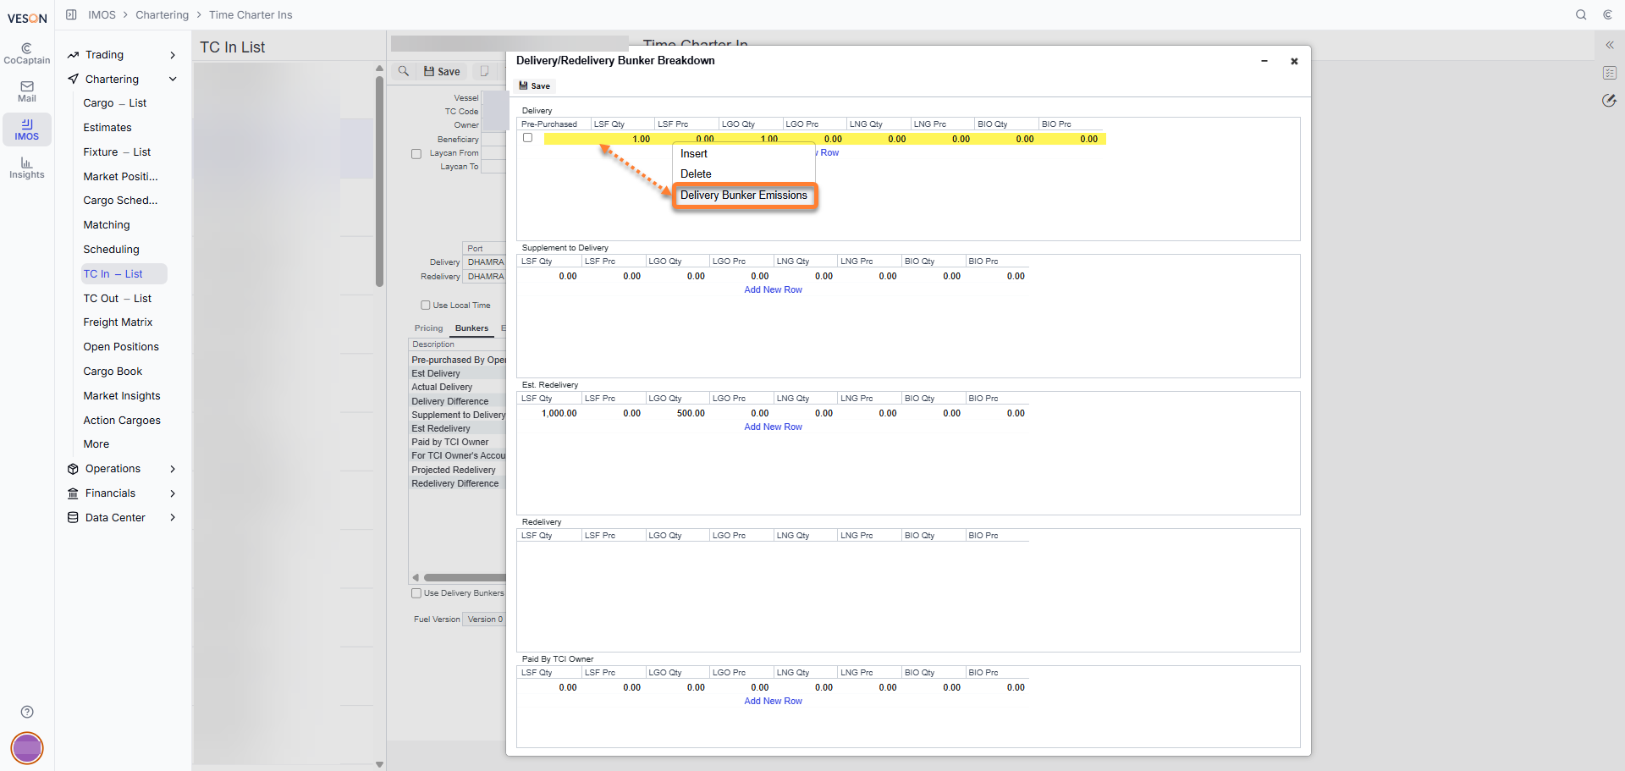Click the magnifier icon beside Save toolbar
This screenshot has height=771, width=1625.
(404, 71)
